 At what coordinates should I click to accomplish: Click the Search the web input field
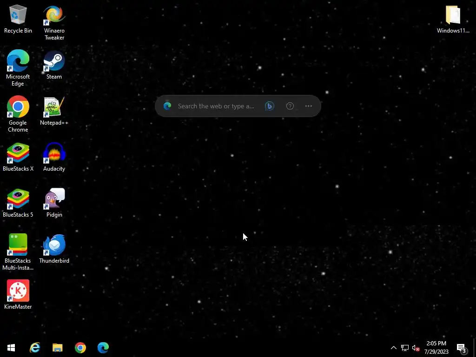click(x=216, y=106)
